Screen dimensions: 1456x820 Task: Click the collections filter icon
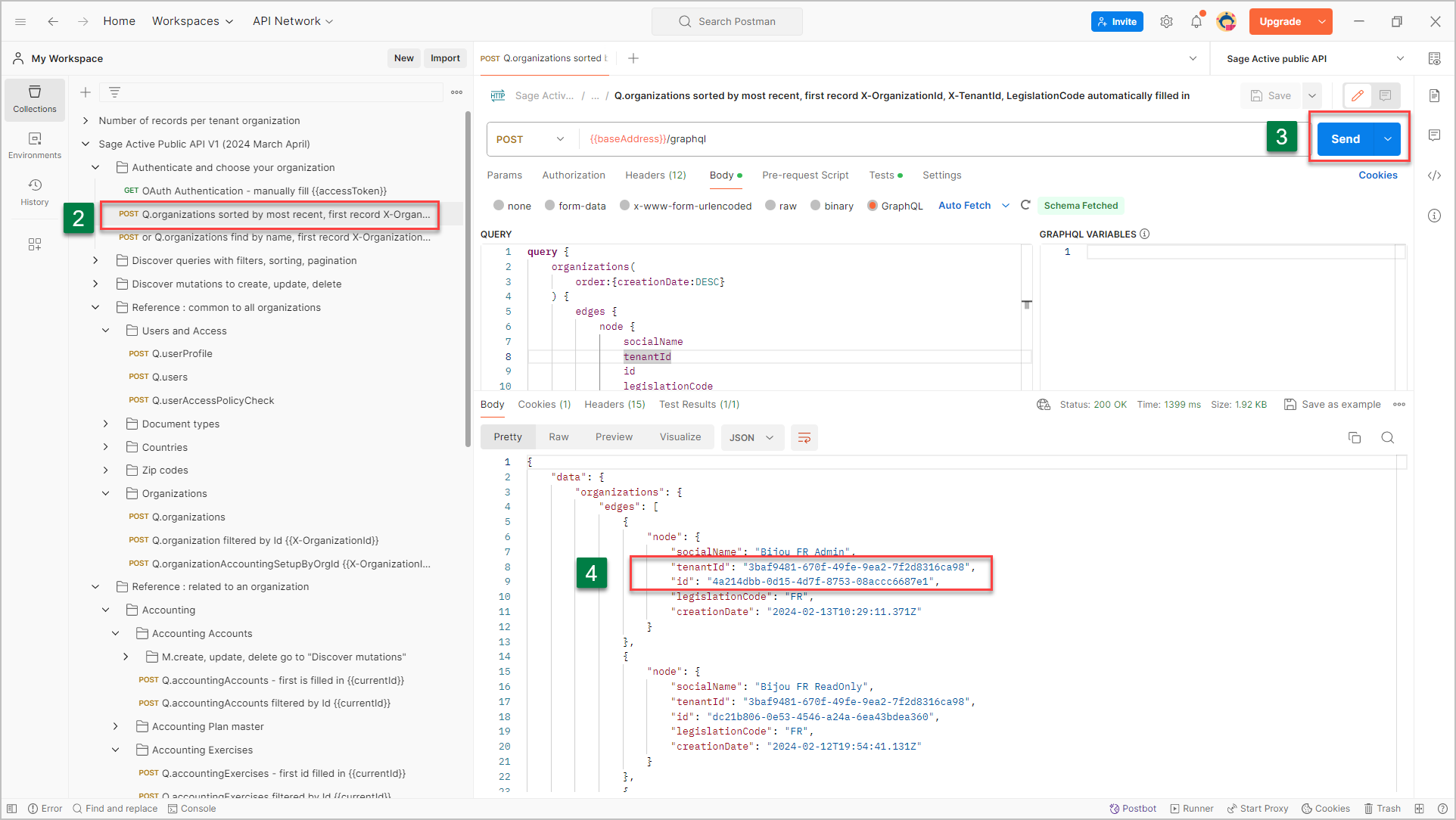point(114,92)
